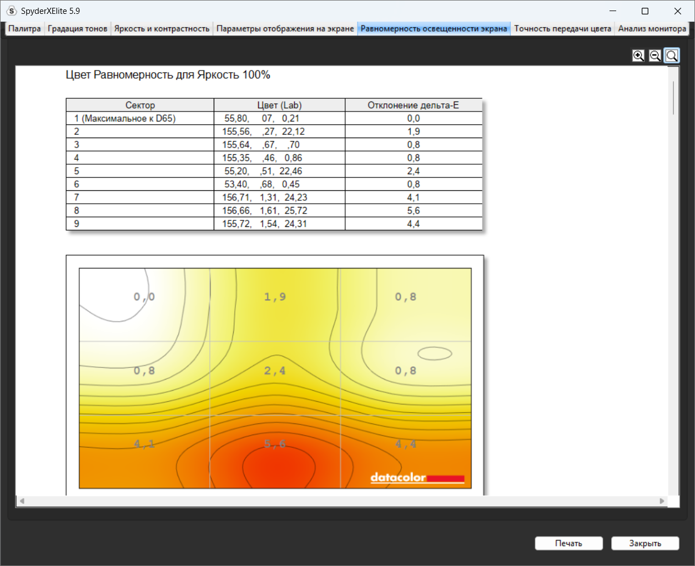Click the sector number 9 cell
Screen dimensions: 695x566
tap(140, 224)
